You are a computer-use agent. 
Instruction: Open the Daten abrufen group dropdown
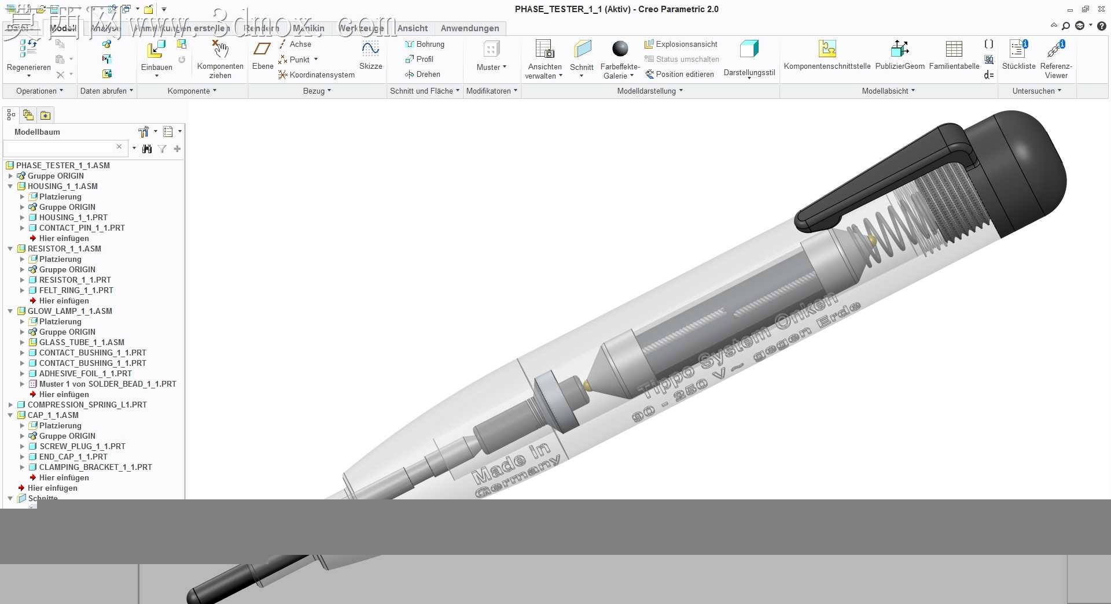click(x=106, y=91)
